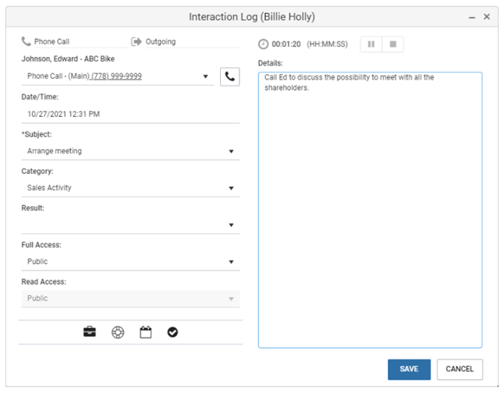The width and height of the screenshot is (504, 393).
Task: Click the Save button
Action: click(x=409, y=369)
